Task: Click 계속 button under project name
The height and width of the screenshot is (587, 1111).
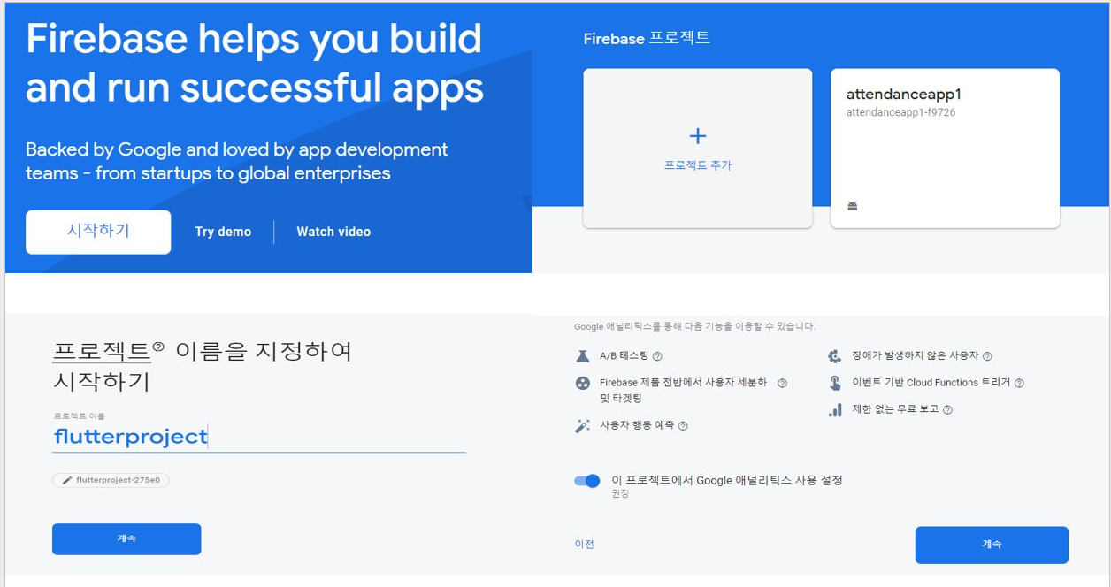Action: coord(126,539)
